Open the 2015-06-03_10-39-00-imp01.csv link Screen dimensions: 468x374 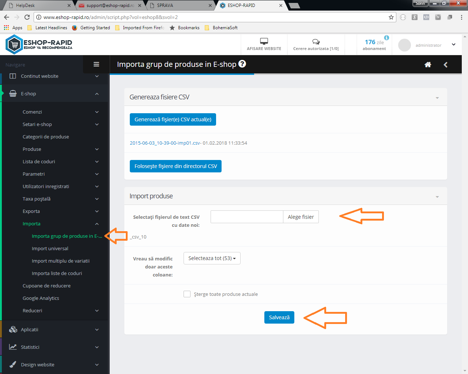tap(165, 143)
